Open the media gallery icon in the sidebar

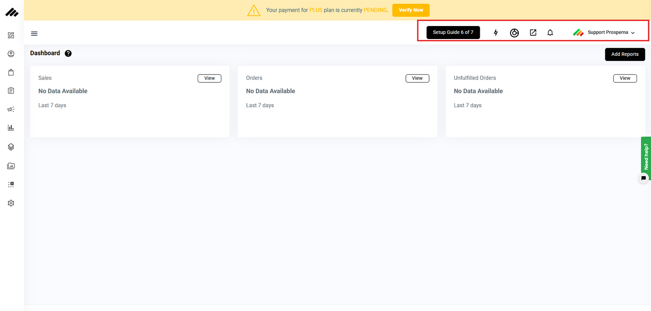tap(11, 166)
